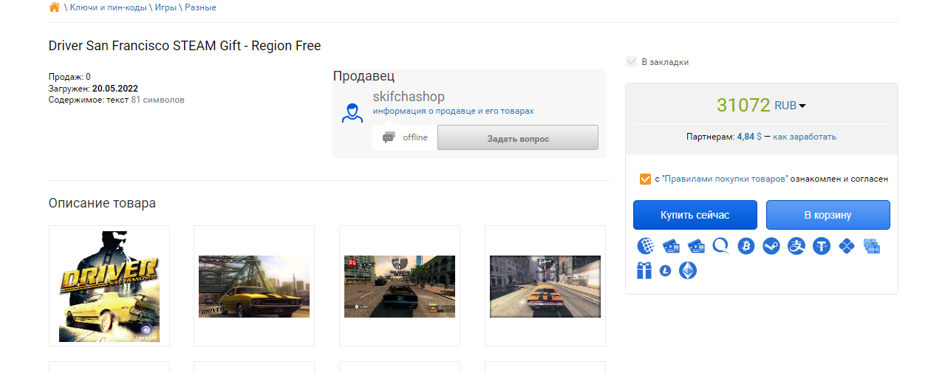Open the black car rear-view screenshot
This screenshot has width=945, height=373.
(x=400, y=286)
